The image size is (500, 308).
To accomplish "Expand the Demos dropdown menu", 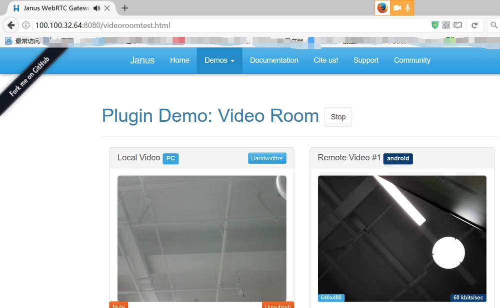I will point(219,60).
